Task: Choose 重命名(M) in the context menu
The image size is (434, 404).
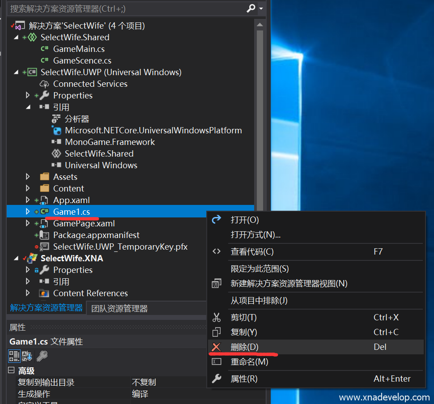Action: 249,362
